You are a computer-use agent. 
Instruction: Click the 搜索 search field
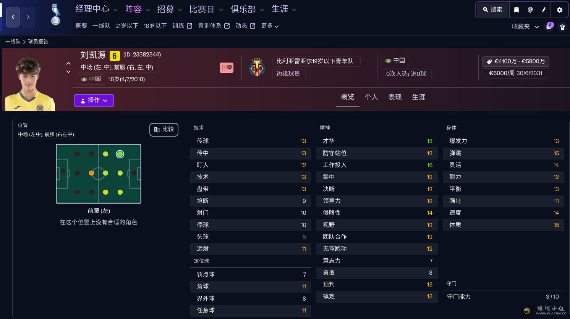(x=493, y=10)
